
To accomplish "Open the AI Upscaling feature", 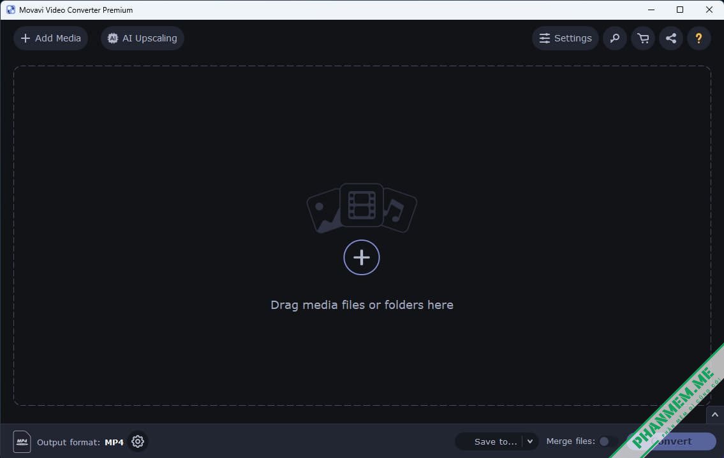I will click(142, 38).
